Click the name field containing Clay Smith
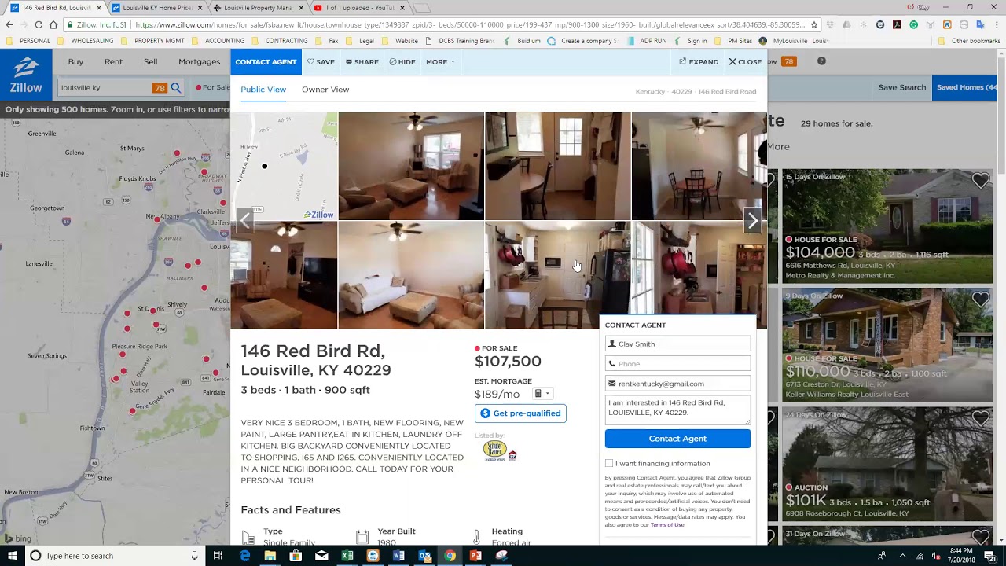The image size is (1006, 566). click(677, 344)
